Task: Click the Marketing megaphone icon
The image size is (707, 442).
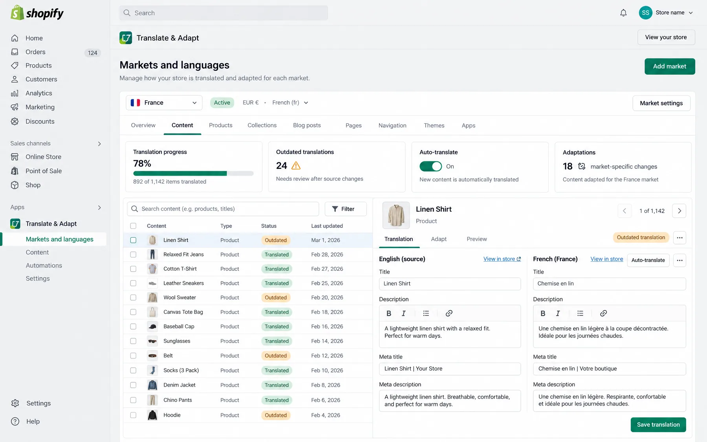Action: pyautogui.click(x=15, y=107)
